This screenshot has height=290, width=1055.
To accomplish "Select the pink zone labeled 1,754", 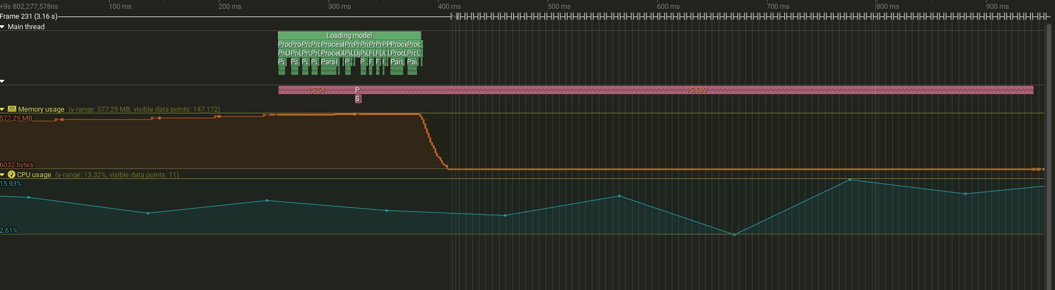I will [316, 90].
